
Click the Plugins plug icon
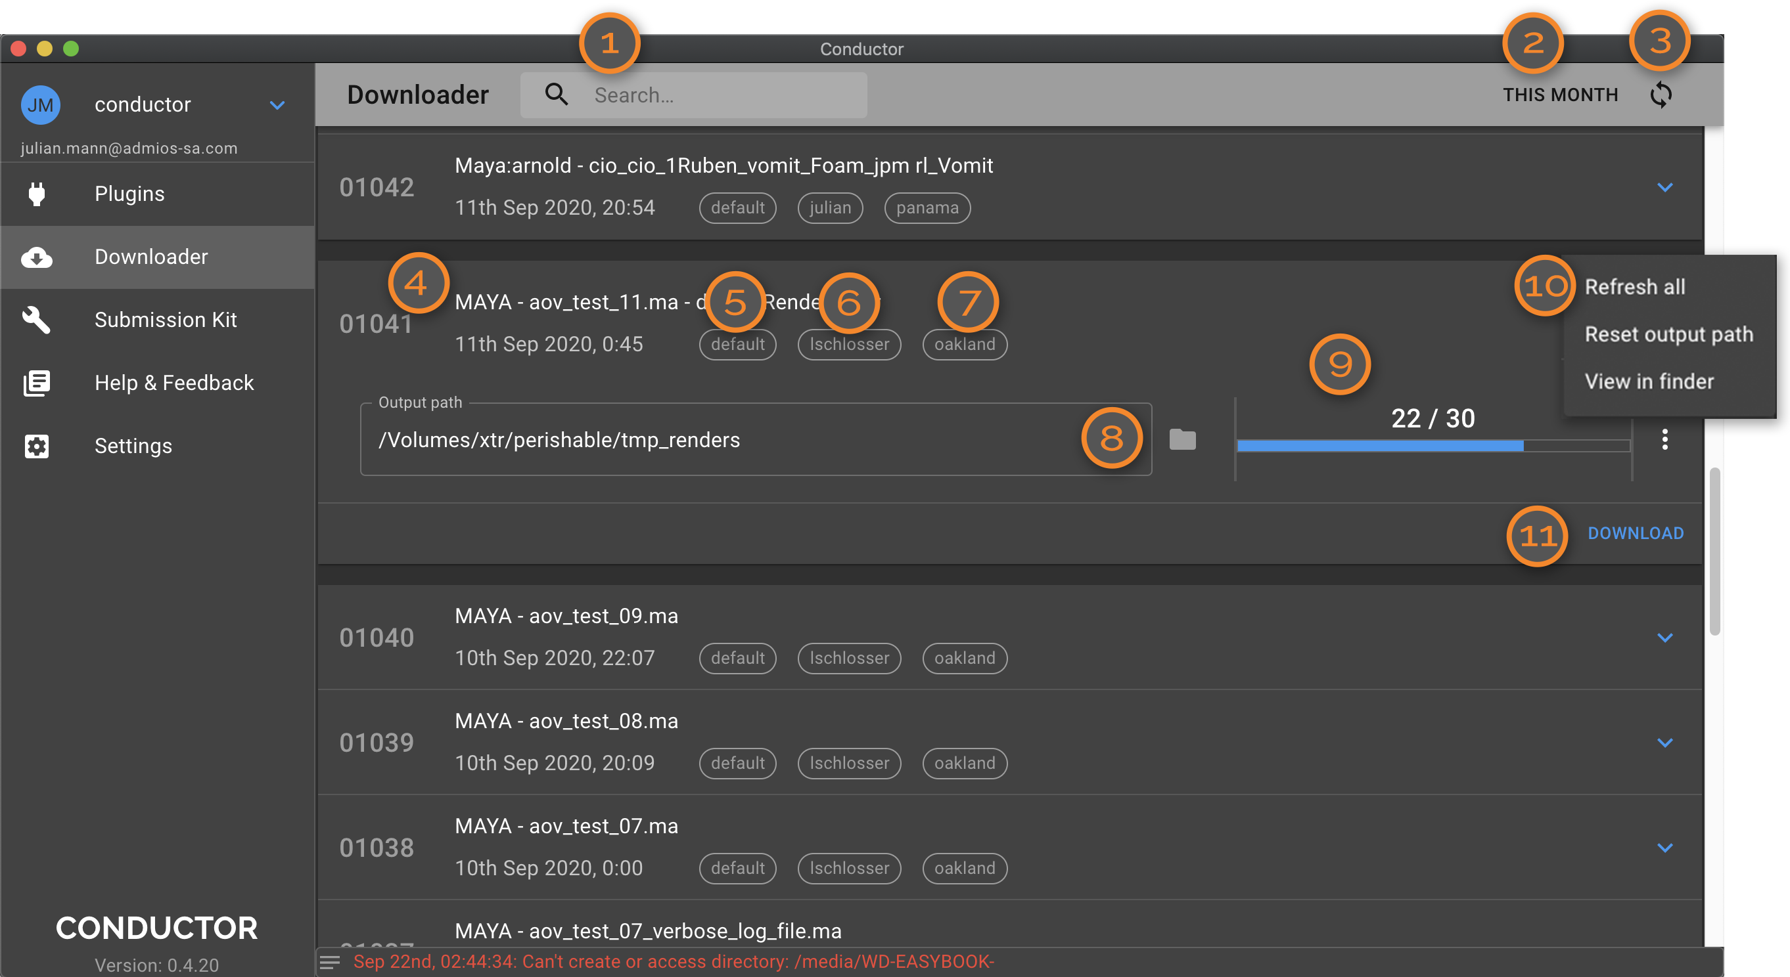click(x=37, y=194)
